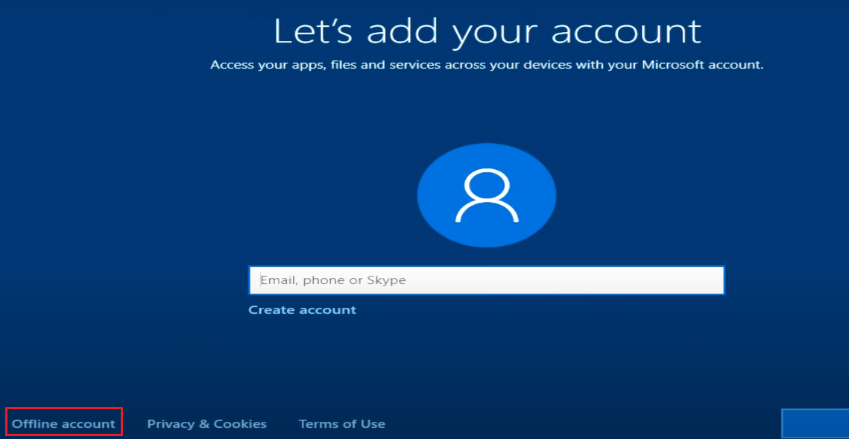Click the Email, phone or Skype field
The image size is (849, 439).
point(486,279)
